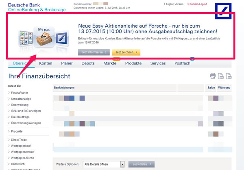Click the Wertpapierverkauf link
Image resolution: width=244 pixels, height=170 pixels.
tap(22, 152)
